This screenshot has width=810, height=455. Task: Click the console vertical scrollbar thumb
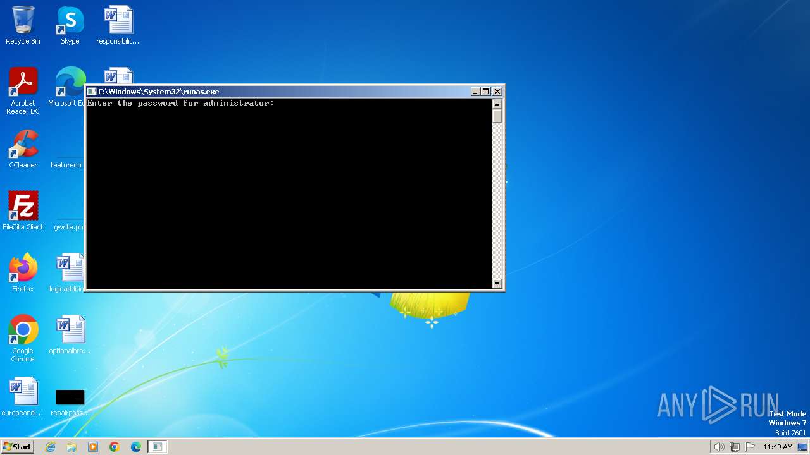(x=497, y=116)
